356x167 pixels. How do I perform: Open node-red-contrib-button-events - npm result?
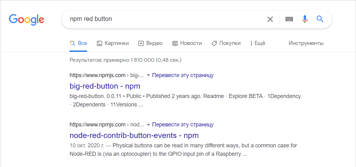coord(134,135)
